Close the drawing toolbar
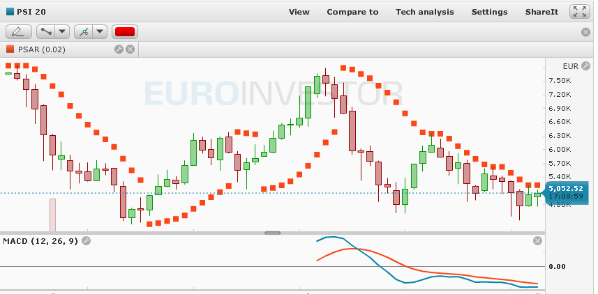 point(585,32)
